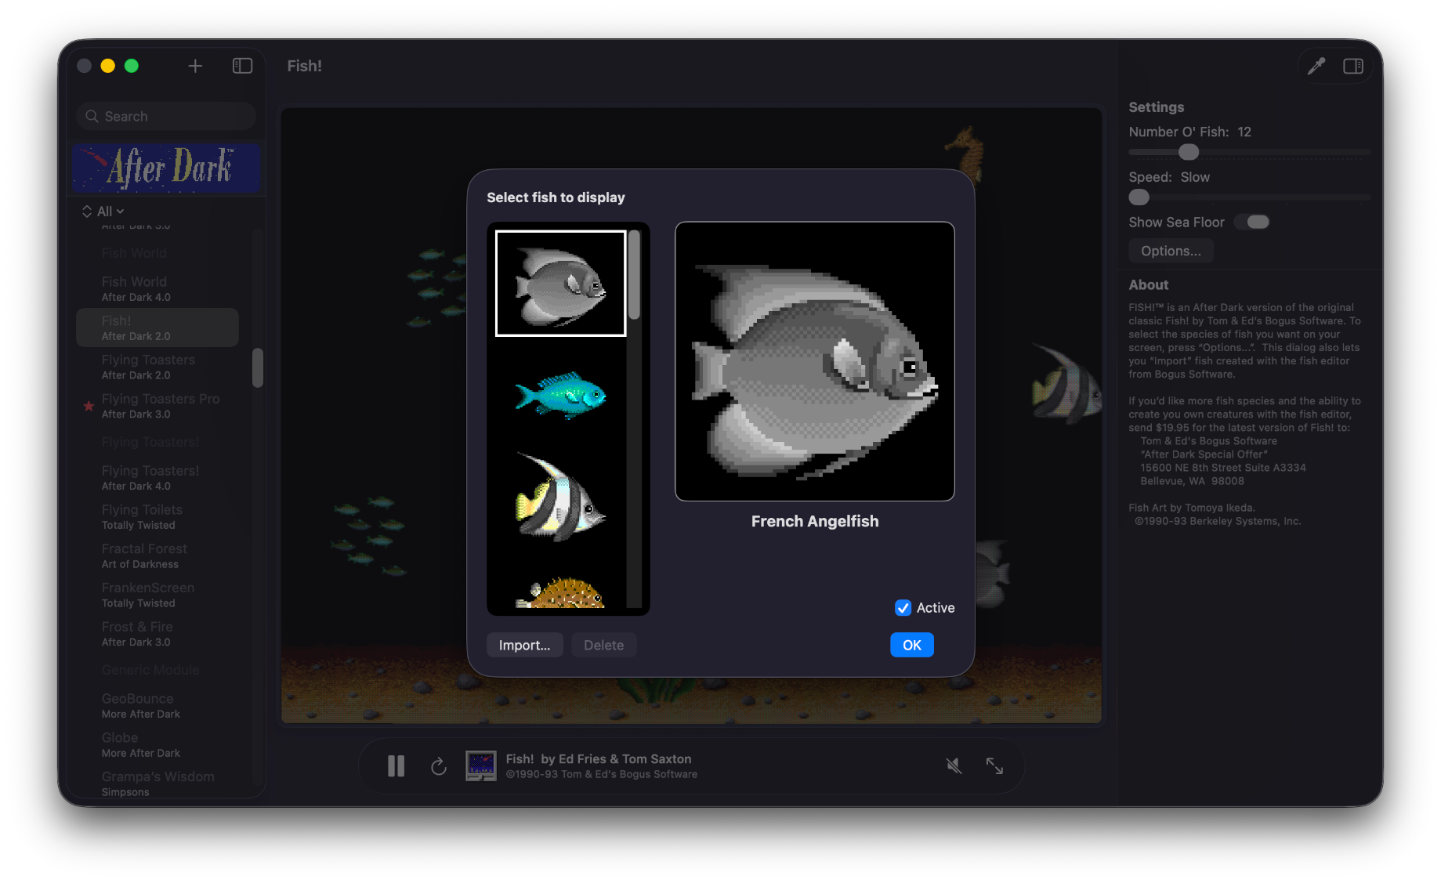Click the green zoom window button
Viewport: 1441px width, 883px height.
click(x=132, y=66)
